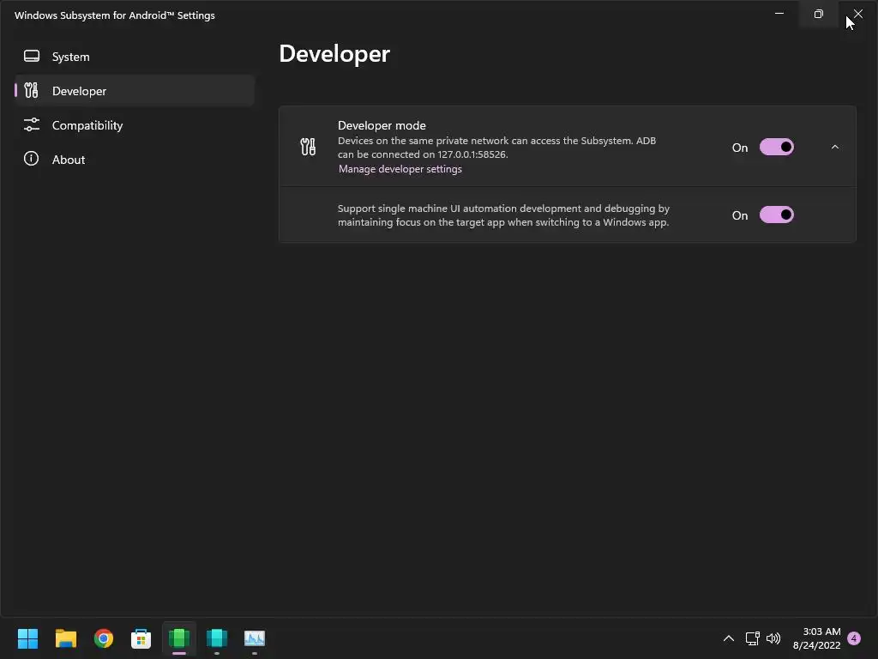Click the Developer tools icon in sidebar
This screenshot has height=659, width=878.
32,90
